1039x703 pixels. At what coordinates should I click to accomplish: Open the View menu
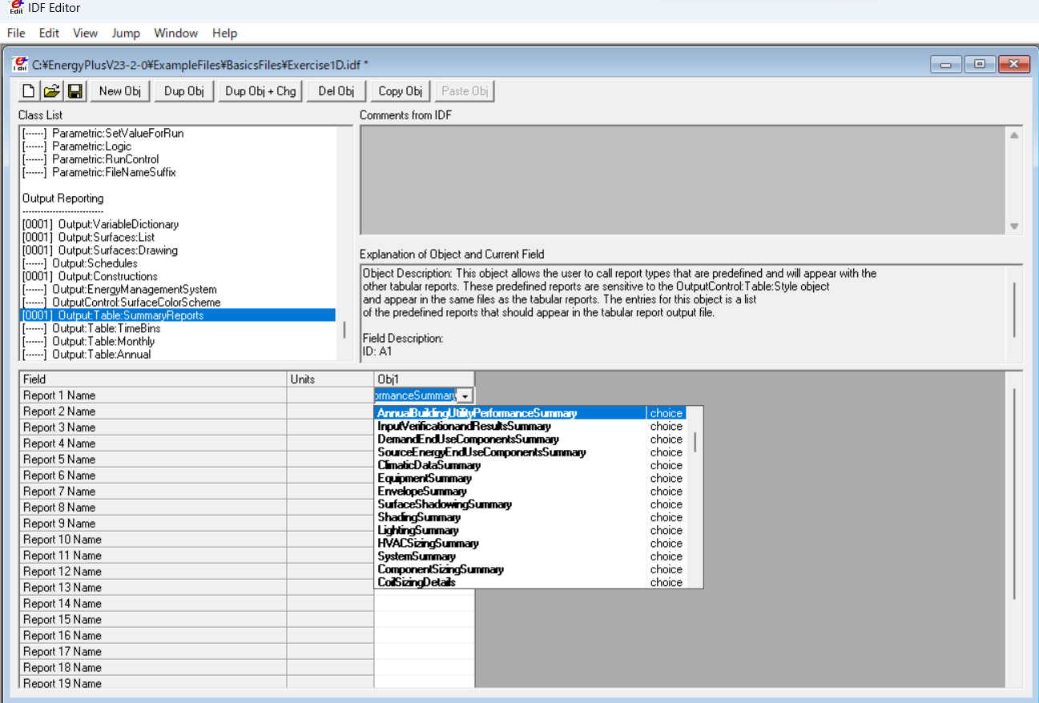85,33
